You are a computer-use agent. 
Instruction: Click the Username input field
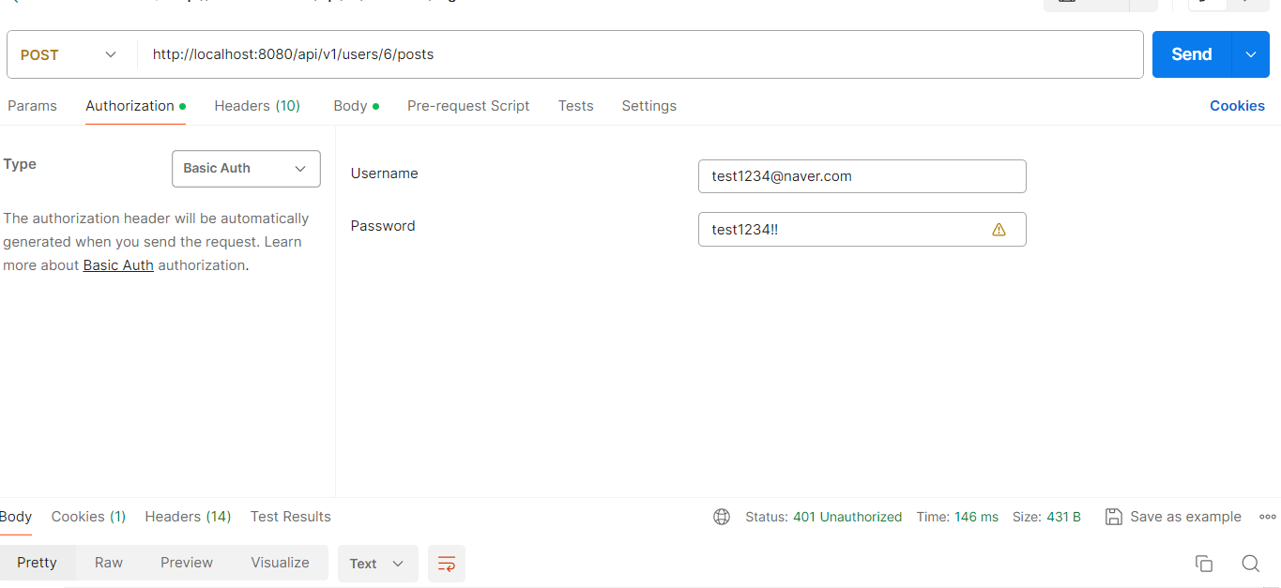click(862, 176)
